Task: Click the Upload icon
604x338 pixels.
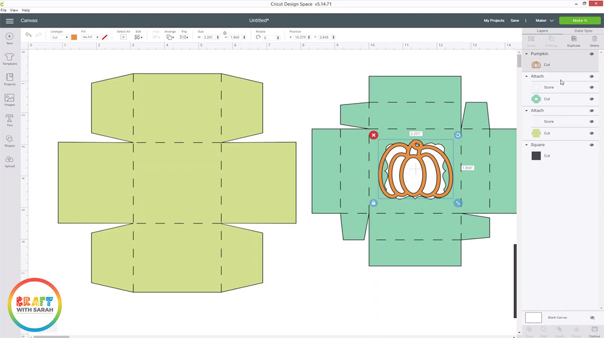Action: [10, 161]
